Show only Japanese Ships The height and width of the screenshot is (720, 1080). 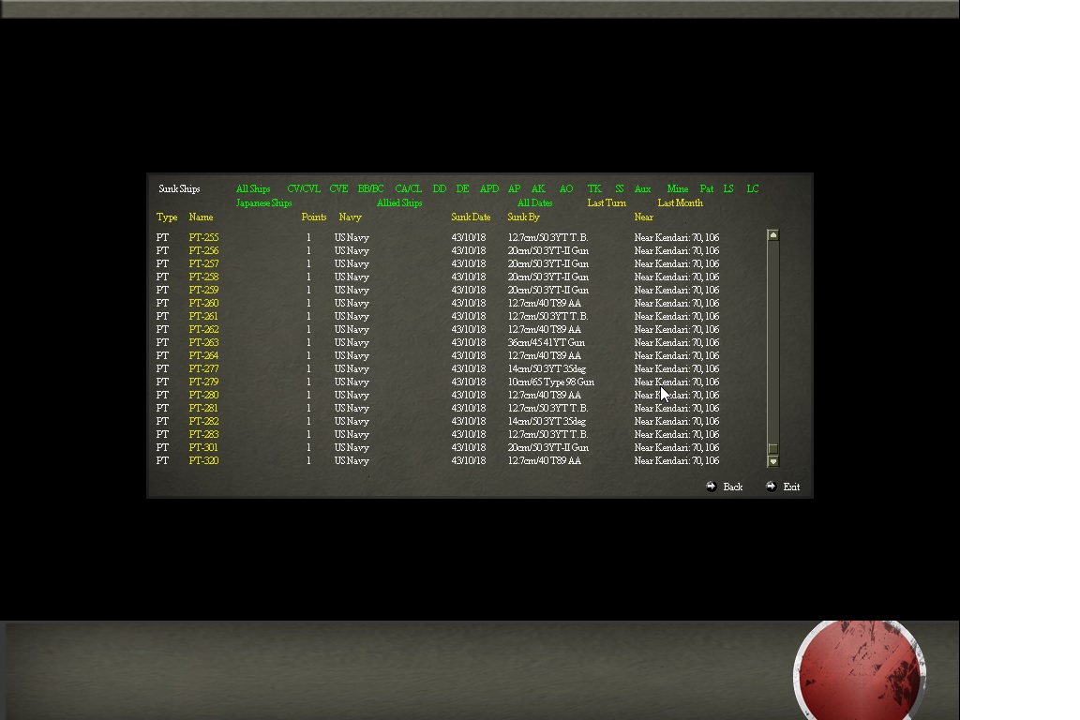coord(263,203)
